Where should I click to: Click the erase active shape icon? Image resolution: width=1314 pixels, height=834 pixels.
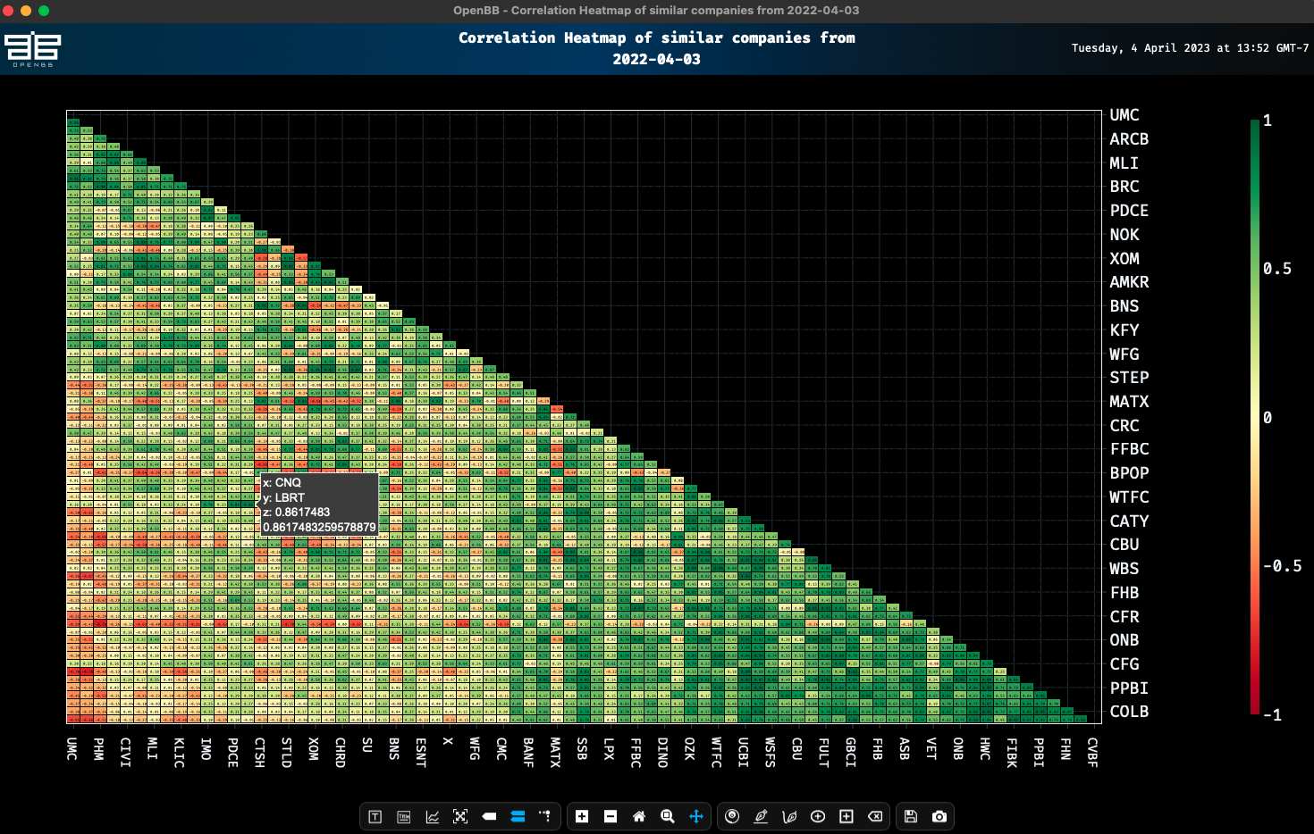(875, 816)
